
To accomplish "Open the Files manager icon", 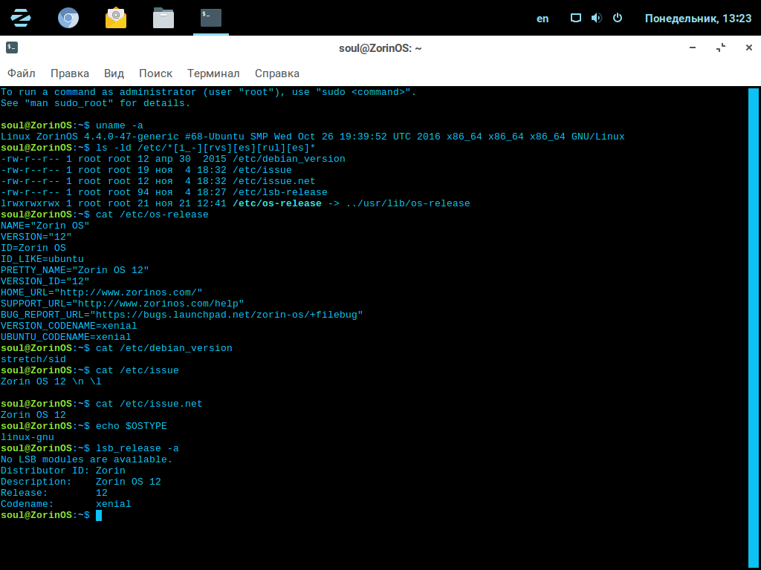I will [x=163, y=18].
